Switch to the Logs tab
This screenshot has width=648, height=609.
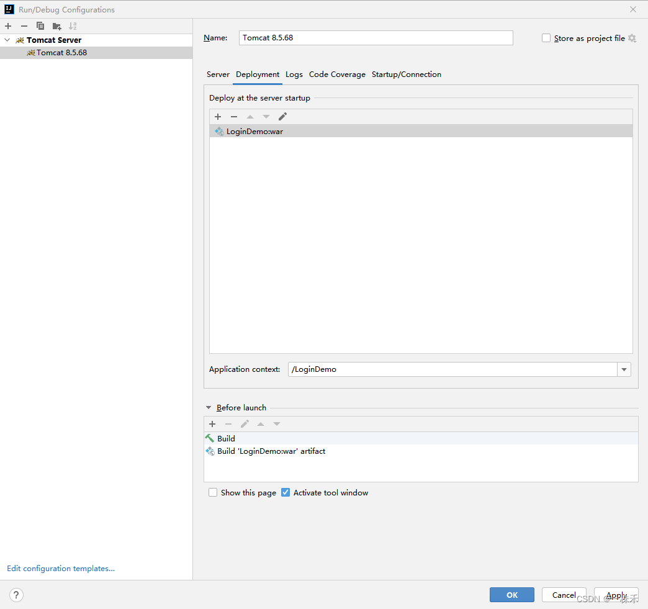coord(294,74)
